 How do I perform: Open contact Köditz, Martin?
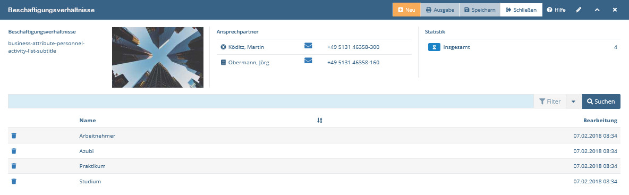pyautogui.click(x=246, y=47)
